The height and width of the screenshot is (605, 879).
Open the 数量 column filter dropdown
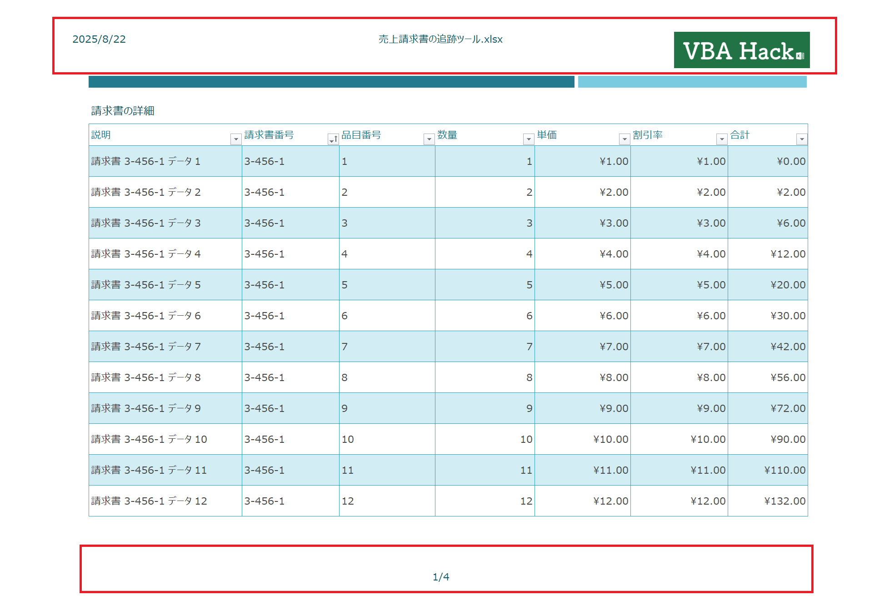[528, 139]
